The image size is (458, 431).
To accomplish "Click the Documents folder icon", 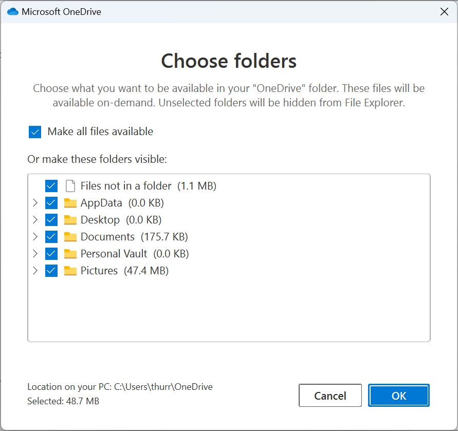I will pyautogui.click(x=70, y=237).
